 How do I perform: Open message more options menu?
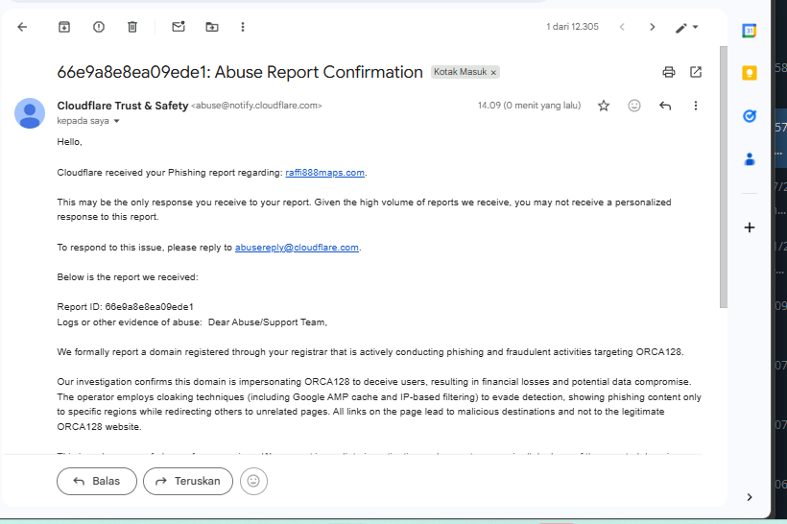pyautogui.click(x=696, y=106)
